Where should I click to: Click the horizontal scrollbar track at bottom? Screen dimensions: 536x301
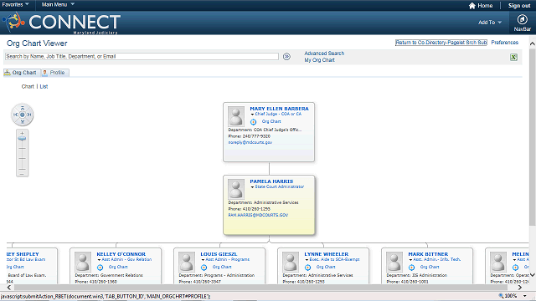[x=264, y=288]
